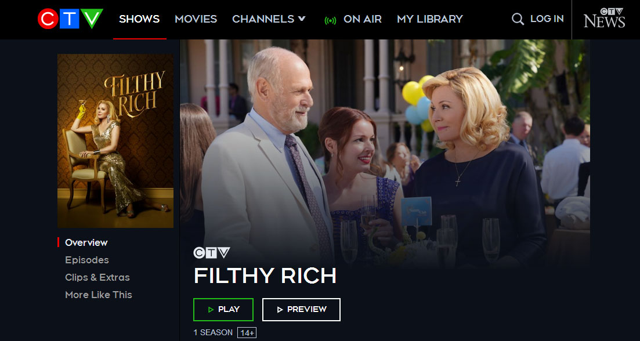Click the Filthy Rich poster thumbnail
Screen dimensions: 640x341
coord(115,141)
